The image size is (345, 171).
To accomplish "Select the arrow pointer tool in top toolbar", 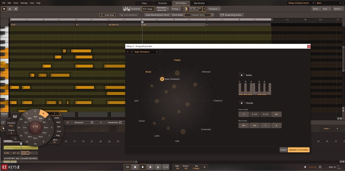I will (4, 9).
